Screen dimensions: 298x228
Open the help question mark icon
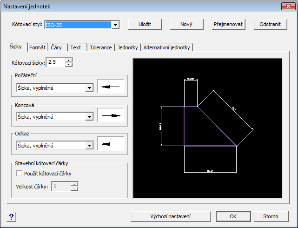tap(12, 216)
